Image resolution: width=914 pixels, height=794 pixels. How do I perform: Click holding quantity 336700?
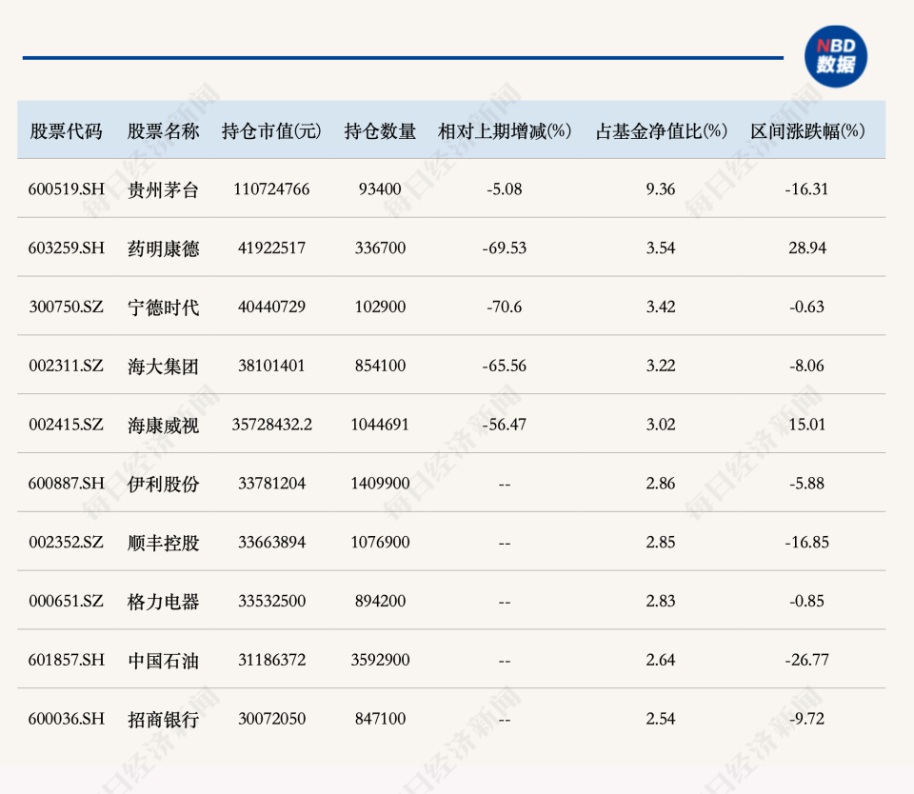click(380, 248)
